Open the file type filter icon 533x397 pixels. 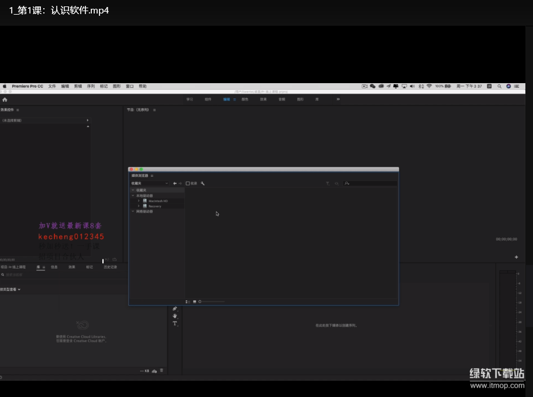point(328,184)
